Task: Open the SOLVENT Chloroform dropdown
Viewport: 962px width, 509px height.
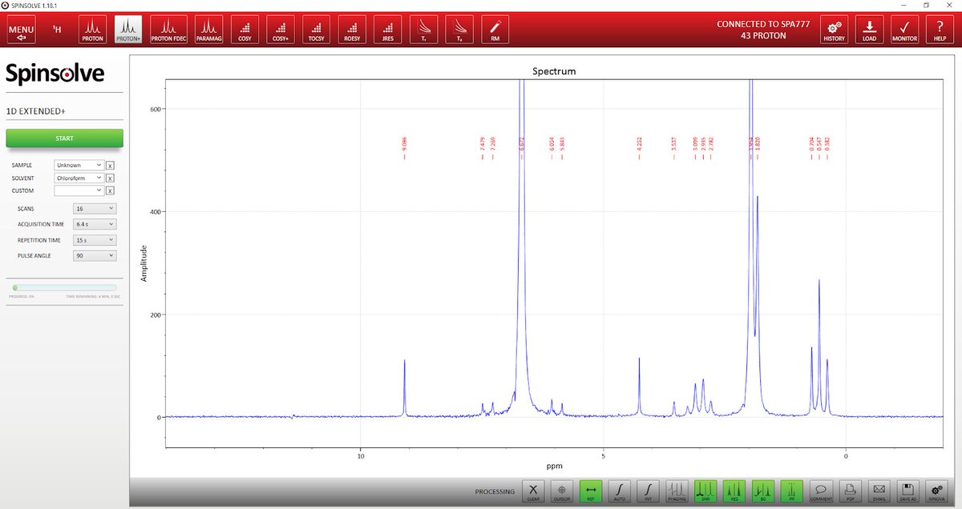Action: coord(79,178)
